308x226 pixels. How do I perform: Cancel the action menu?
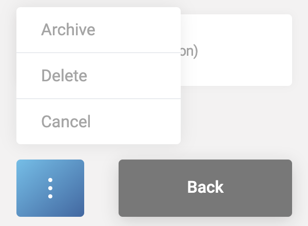click(66, 122)
